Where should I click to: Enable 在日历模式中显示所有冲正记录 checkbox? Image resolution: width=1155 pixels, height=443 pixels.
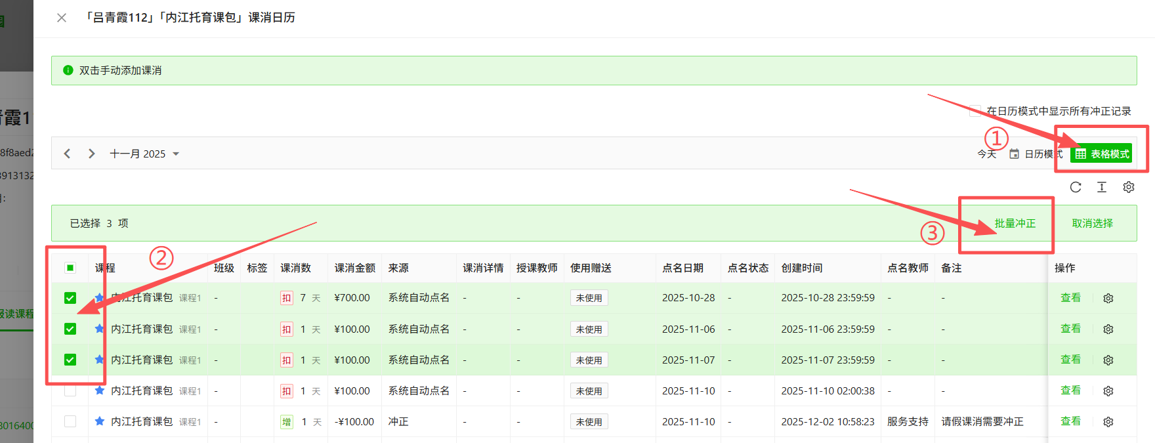point(975,111)
